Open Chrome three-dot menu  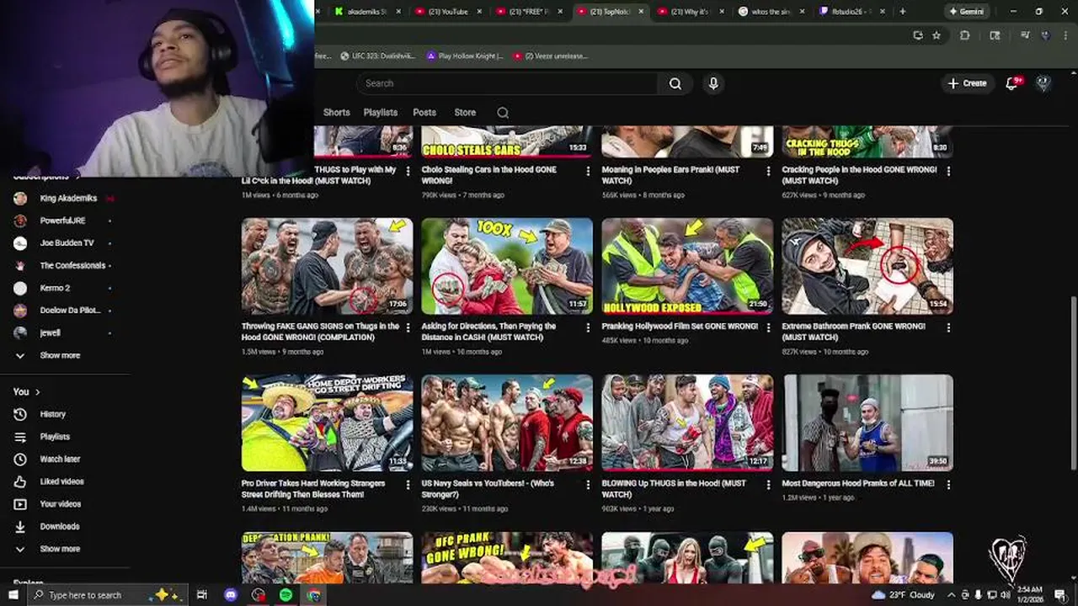(1064, 35)
